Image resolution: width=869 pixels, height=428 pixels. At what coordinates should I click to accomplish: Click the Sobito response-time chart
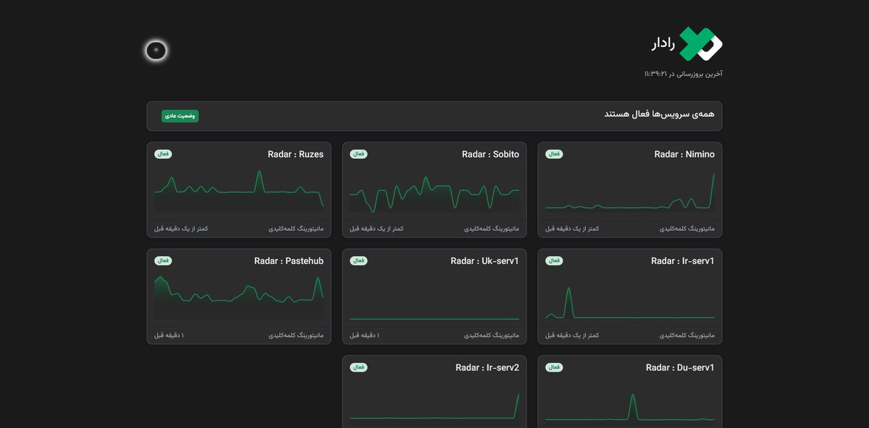click(x=434, y=192)
